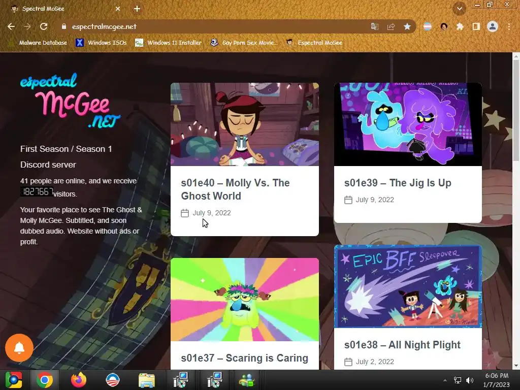Open the clock showing 6:06 PM

coord(497,380)
